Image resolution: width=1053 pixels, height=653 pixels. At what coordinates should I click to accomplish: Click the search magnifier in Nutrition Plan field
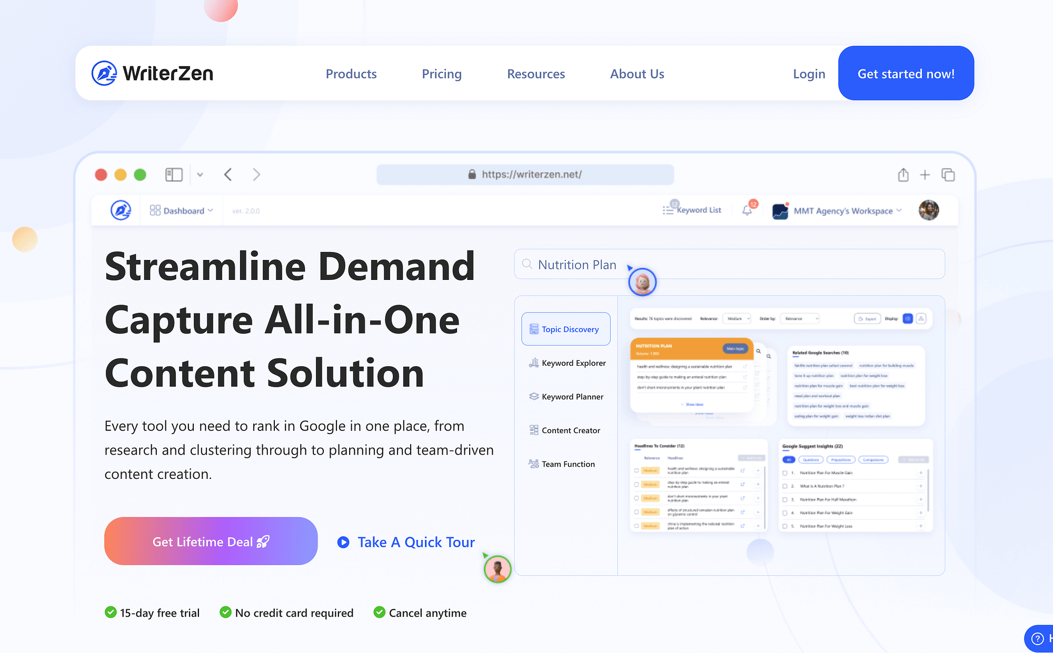(527, 264)
